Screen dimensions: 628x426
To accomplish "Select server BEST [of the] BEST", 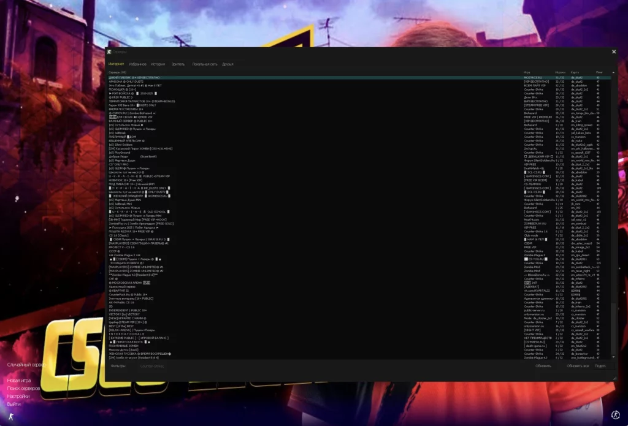I will [359, 326].
